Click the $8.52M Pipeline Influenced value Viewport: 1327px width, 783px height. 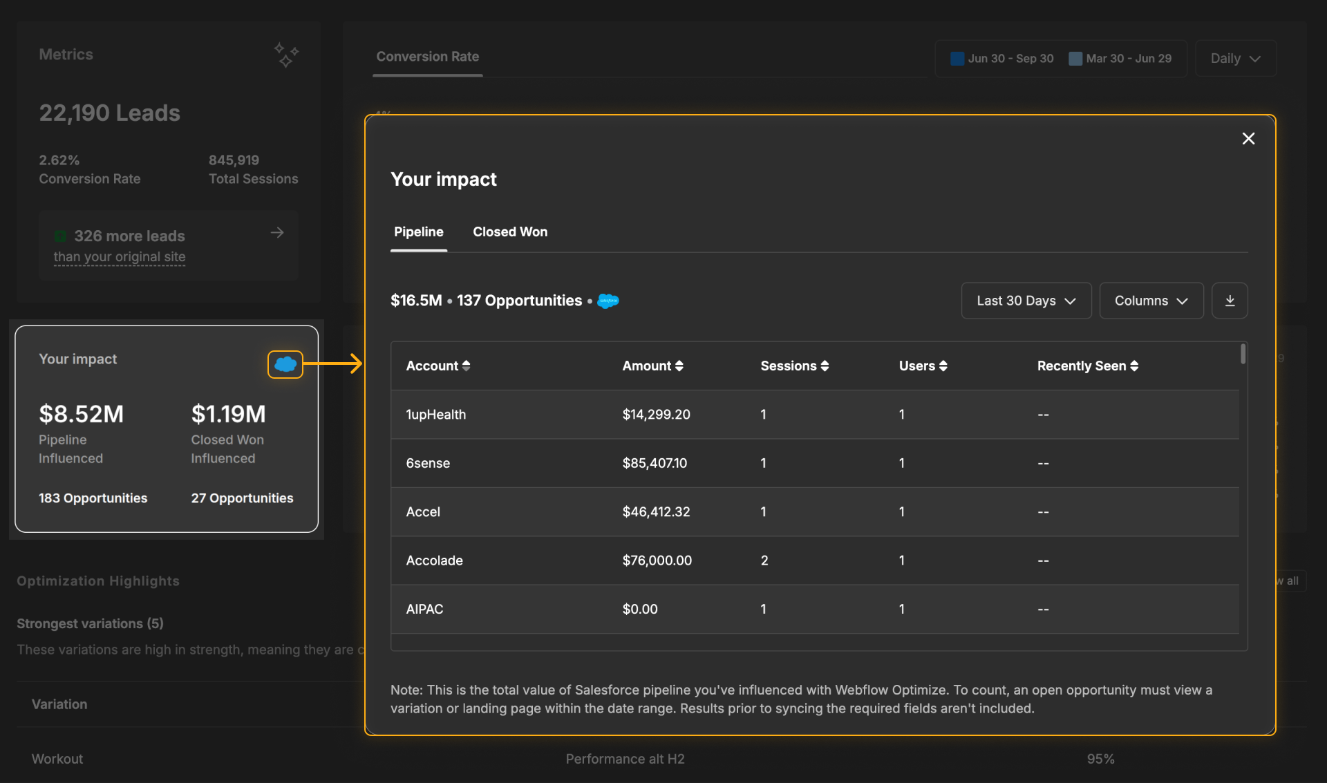82,414
